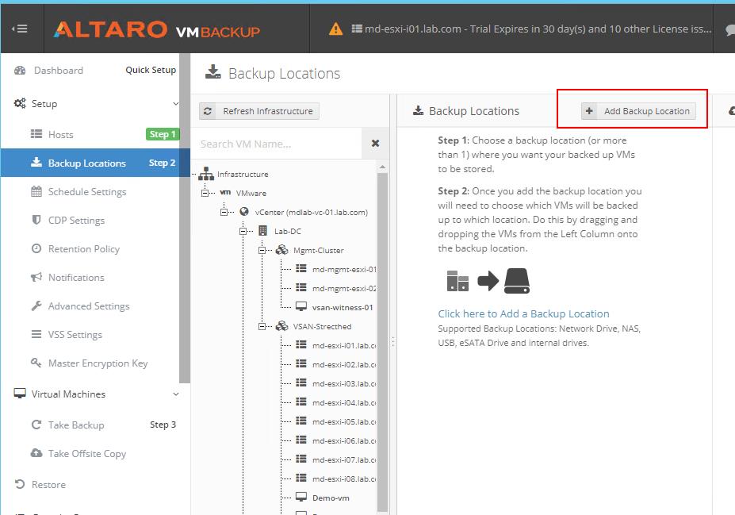735x515 pixels.
Task: Select the Infrastructure root node
Action: tap(243, 174)
